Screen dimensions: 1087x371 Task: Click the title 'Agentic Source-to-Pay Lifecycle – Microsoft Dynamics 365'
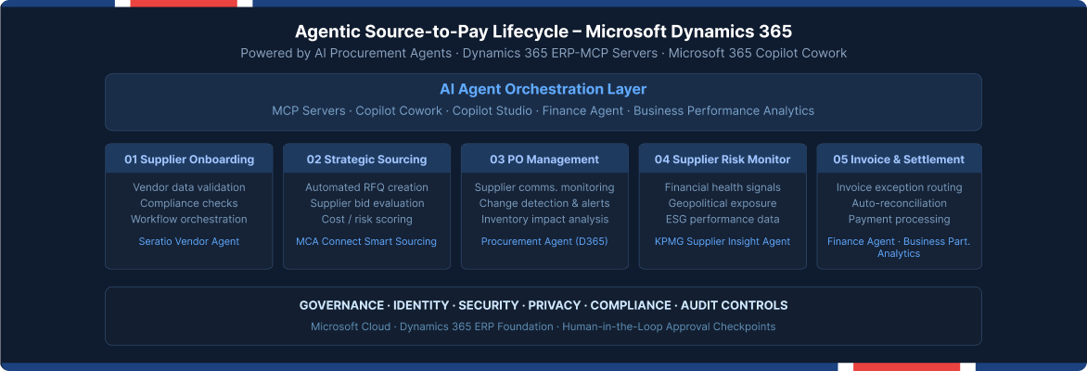pyautogui.click(x=543, y=32)
